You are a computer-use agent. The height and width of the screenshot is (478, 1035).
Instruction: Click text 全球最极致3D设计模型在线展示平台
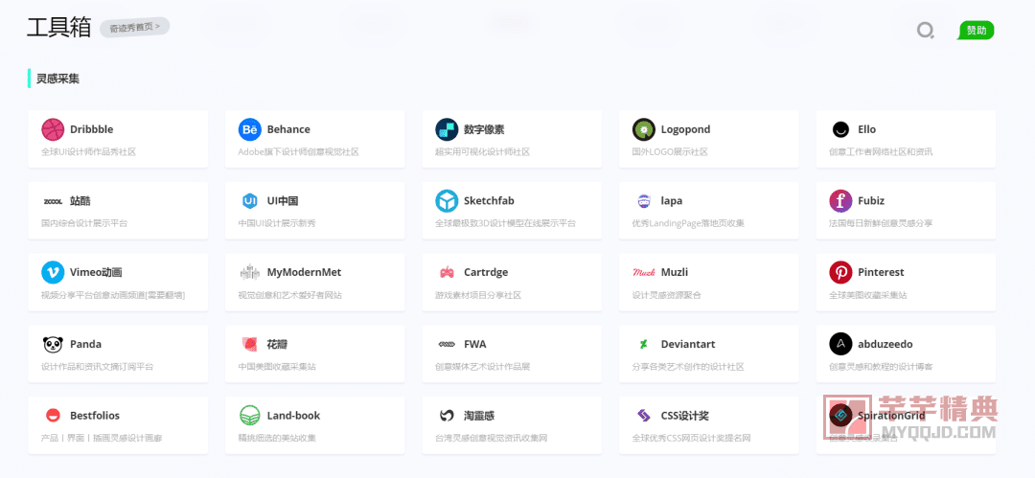click(505, 223)
